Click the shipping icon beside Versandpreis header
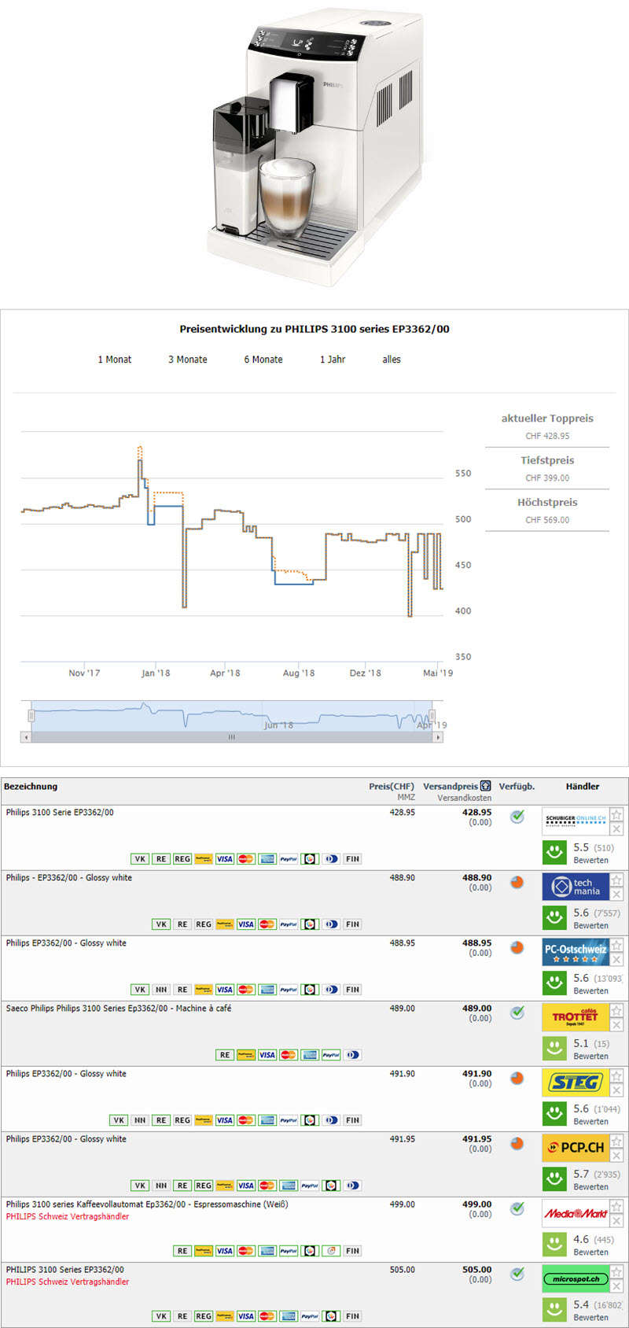This screenshot has height=1328, width=629. (x=486, y=786)
